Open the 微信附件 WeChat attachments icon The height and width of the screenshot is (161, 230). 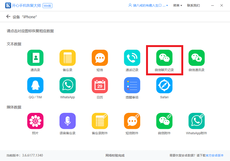164,121
